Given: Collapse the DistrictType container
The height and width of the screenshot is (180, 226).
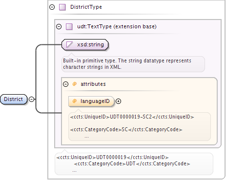Looking at the screenshot, I should pyautogui.click(x=52, y=7).
